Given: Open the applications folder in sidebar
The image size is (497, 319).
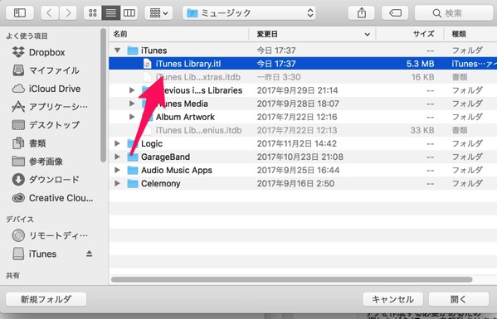Looking at the screenshot, I should click(50, 107).
